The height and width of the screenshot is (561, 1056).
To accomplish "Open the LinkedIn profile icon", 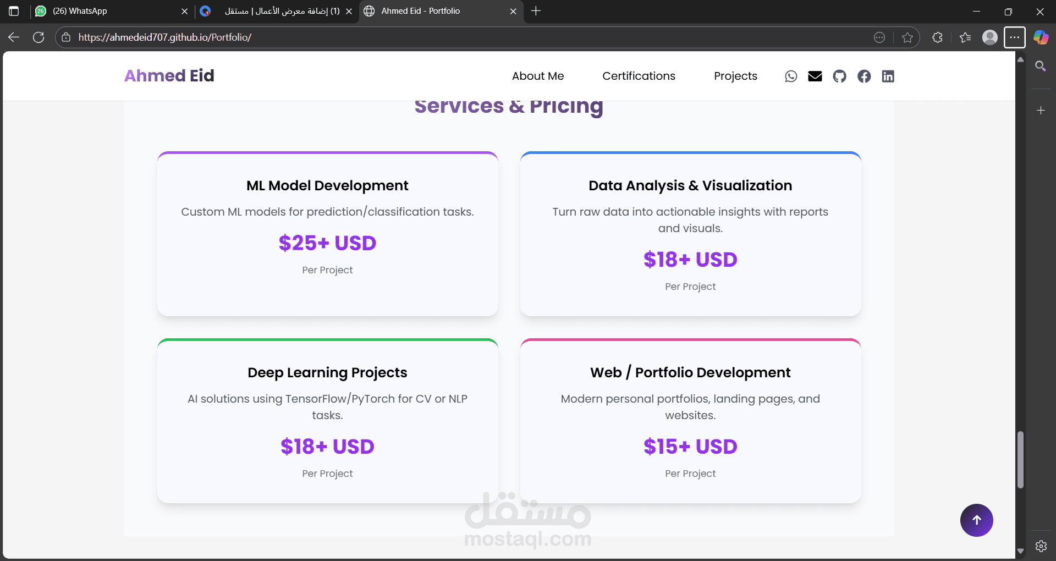I will click(x=888, y=76).
